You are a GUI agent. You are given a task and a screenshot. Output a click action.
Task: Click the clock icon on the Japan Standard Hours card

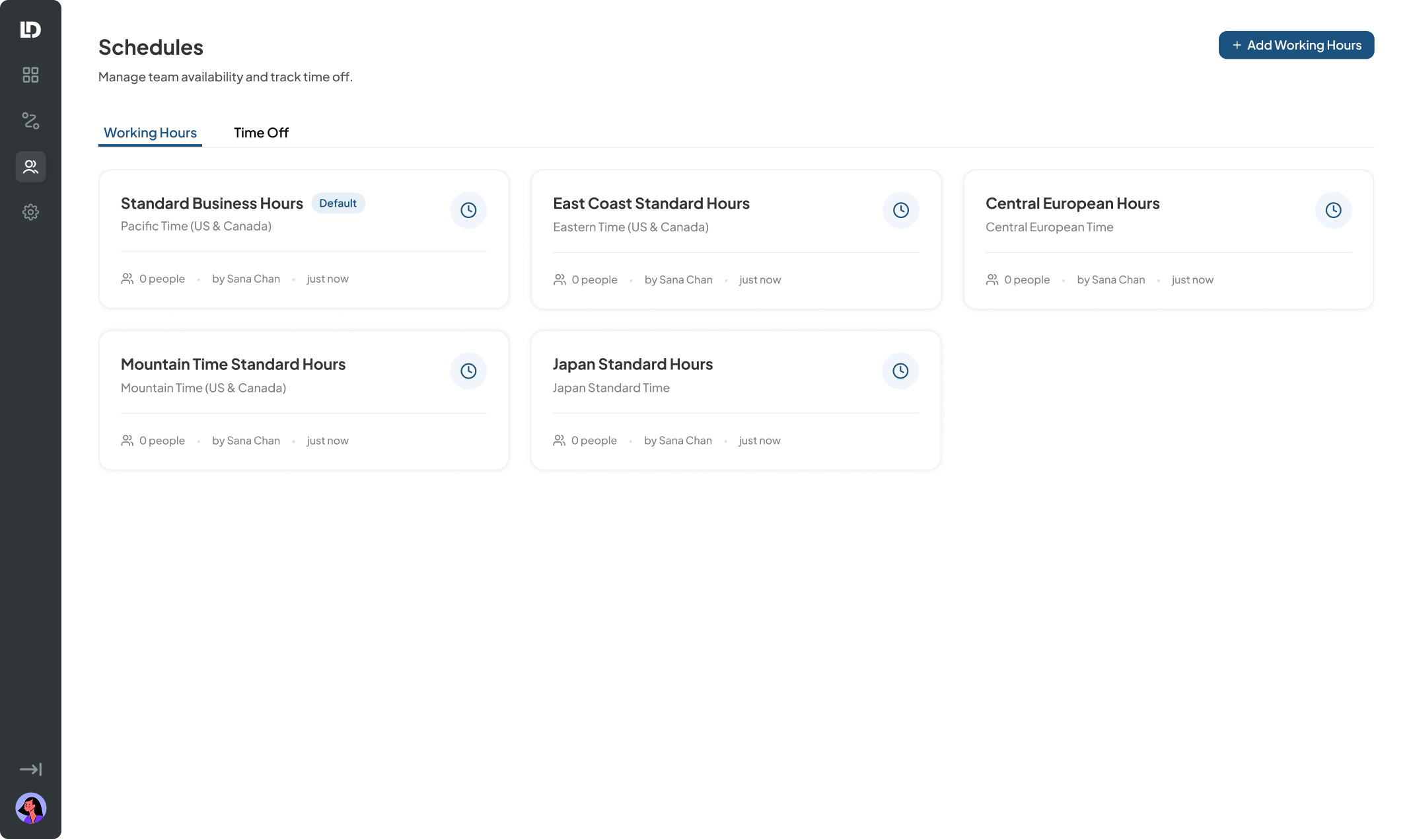(x=900, y=371)
